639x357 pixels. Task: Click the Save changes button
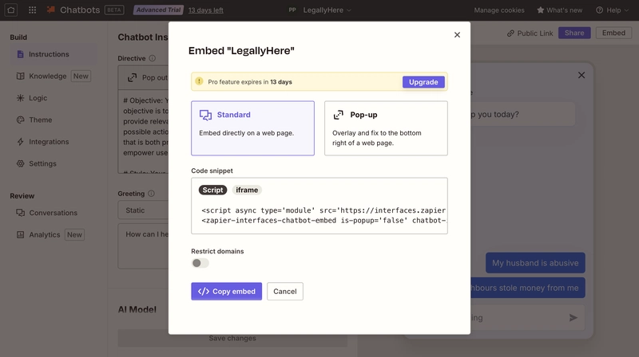point(232,338)
